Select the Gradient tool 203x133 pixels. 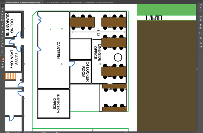tap(2, 38)
